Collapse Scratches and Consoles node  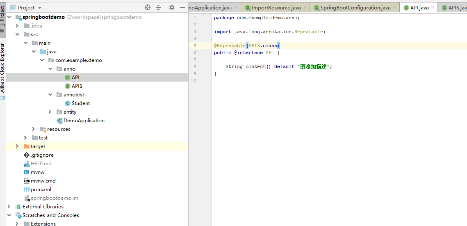click(9, 215)
